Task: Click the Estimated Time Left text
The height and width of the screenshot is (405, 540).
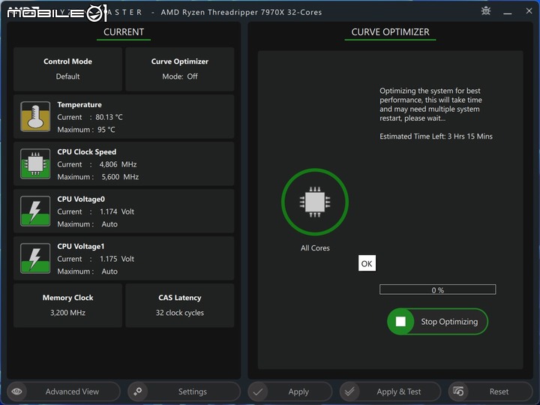Action: (x=436, y=136)
